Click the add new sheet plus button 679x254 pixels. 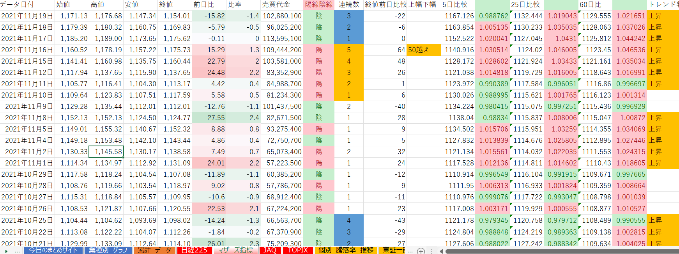[421, 251]
